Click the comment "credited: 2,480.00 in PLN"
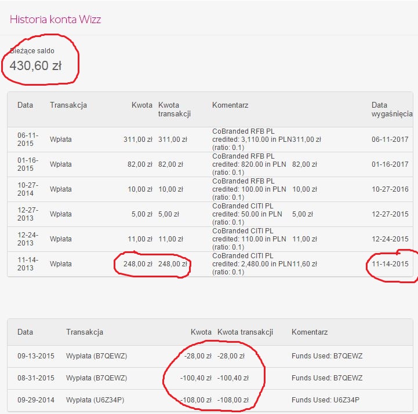 (252, 264)
